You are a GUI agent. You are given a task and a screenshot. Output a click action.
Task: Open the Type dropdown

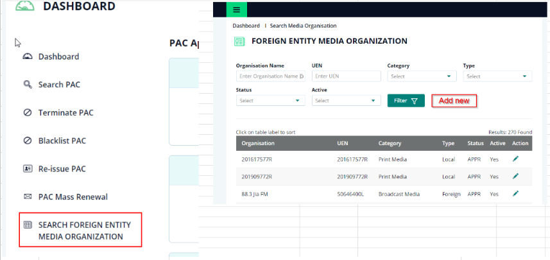497,76
